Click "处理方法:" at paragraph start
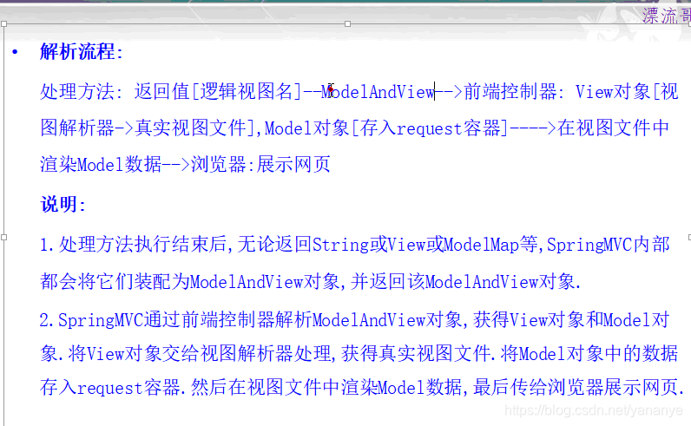The width and height of the screenshot is (691, 426). (x=82, y=92)
